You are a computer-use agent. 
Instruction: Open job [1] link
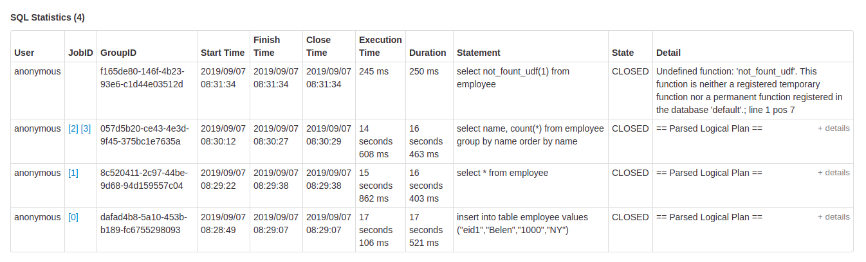pos(73,173)
